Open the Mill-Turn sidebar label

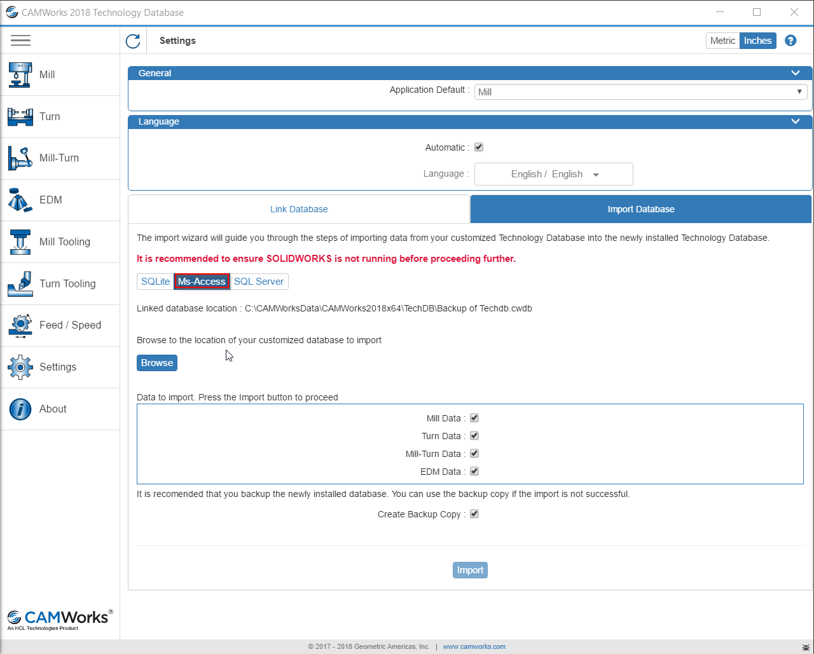click(x=59, y=158)
